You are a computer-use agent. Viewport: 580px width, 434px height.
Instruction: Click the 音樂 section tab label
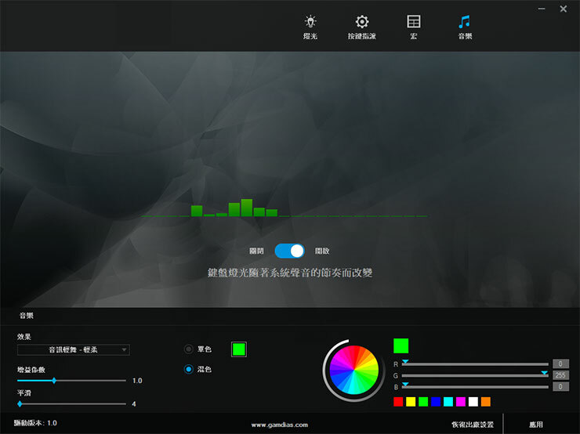[27, 316]
